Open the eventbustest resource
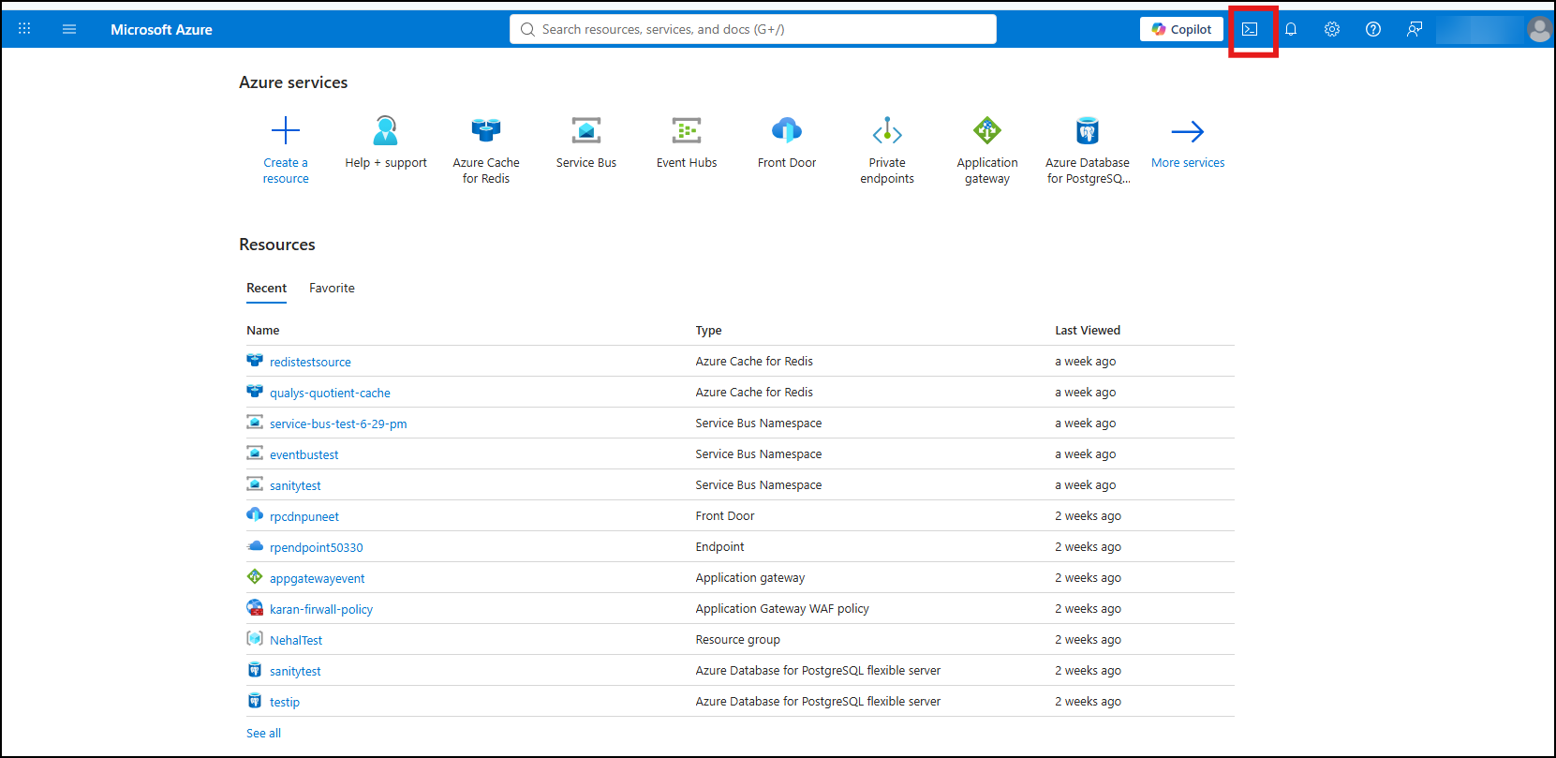This screenshot has width=1556, height=758. (x=304, y=454)
